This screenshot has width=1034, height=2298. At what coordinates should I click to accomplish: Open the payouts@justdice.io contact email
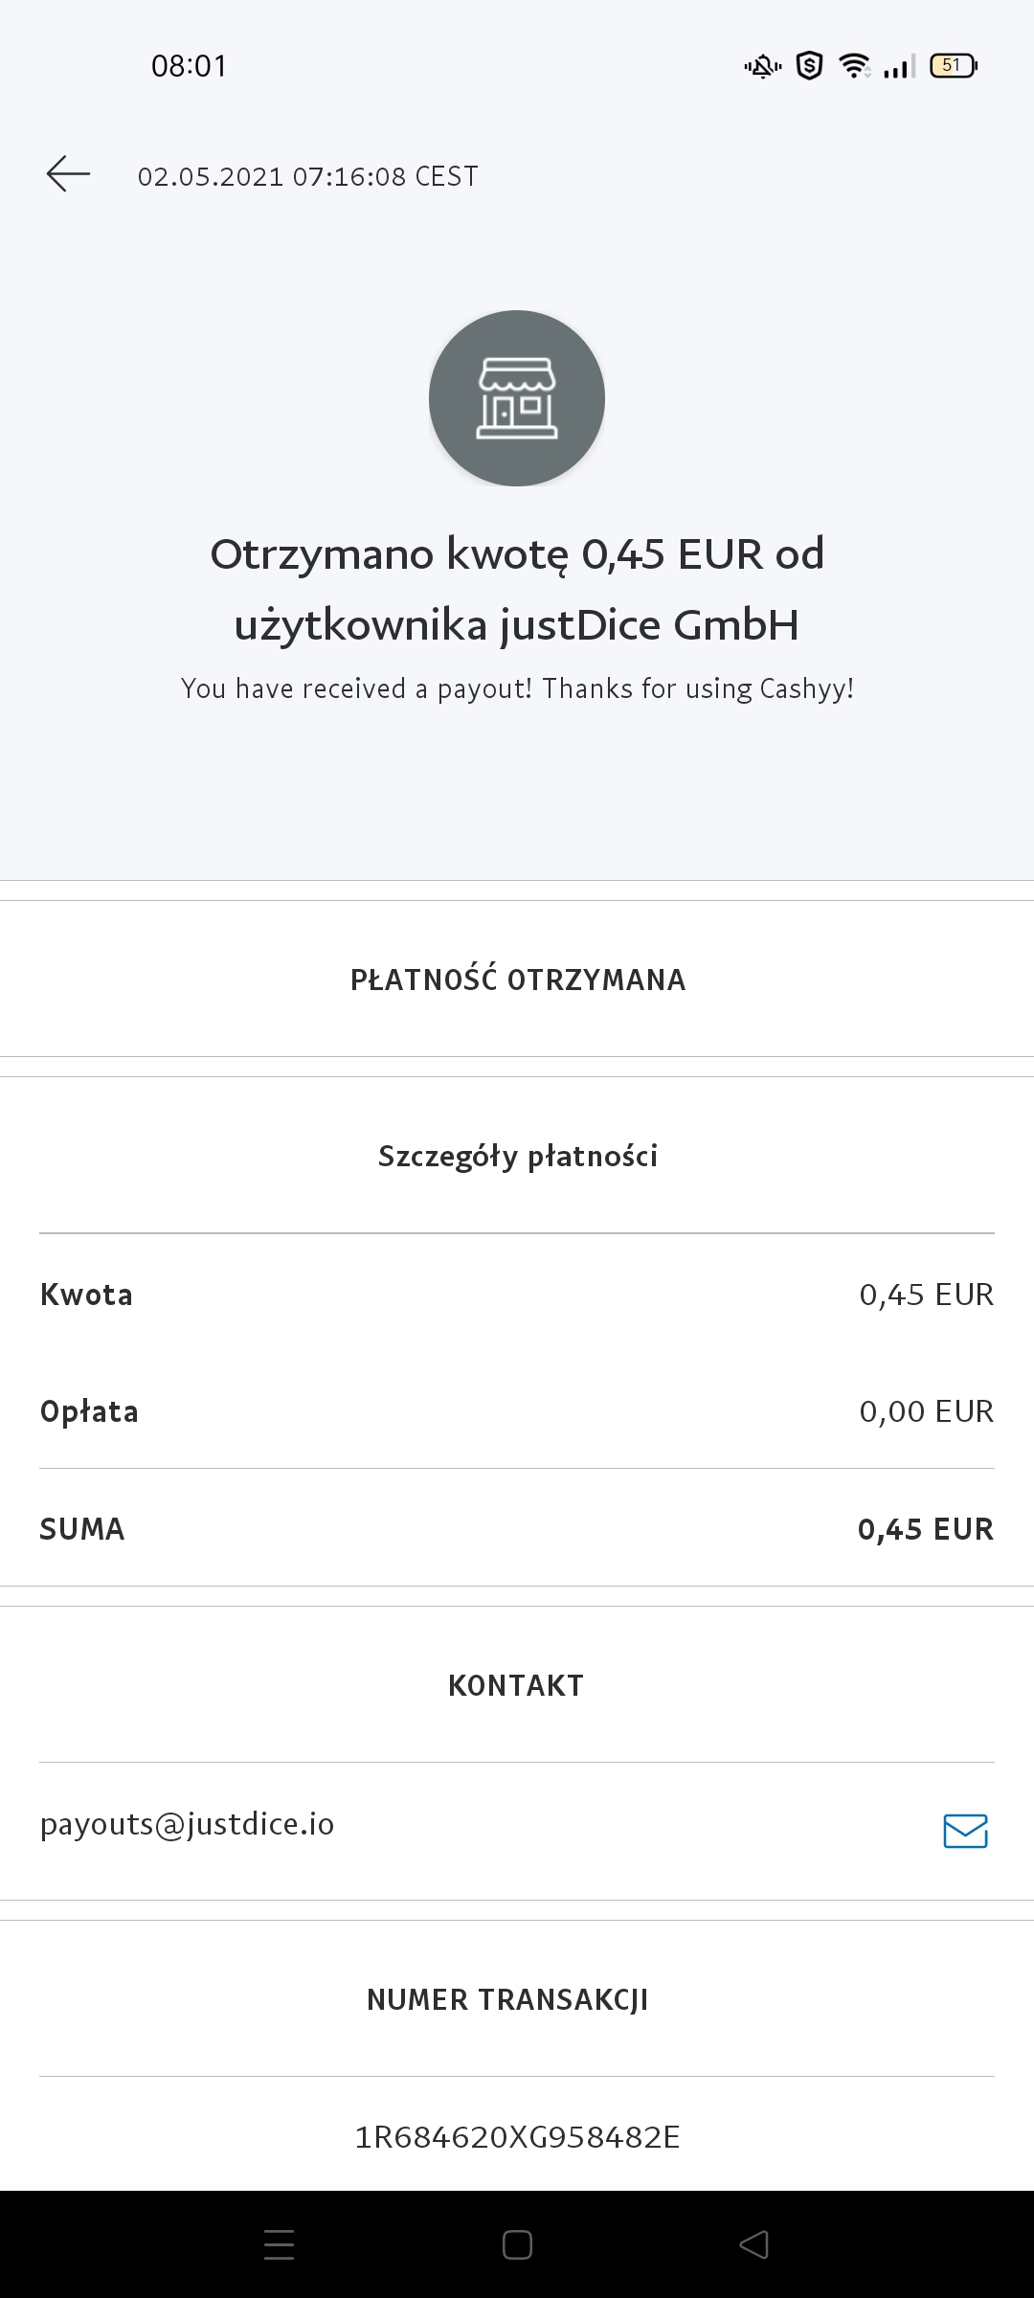click(188, 1824)
